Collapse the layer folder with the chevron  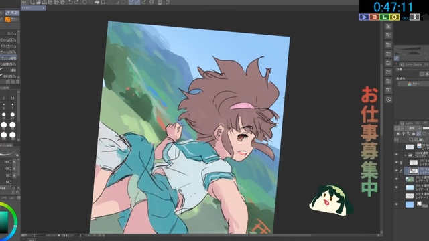405,155
